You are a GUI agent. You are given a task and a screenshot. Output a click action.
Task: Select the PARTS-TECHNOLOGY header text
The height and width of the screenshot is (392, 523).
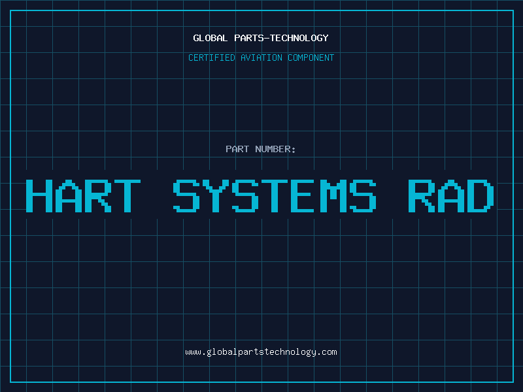(280, 38)
